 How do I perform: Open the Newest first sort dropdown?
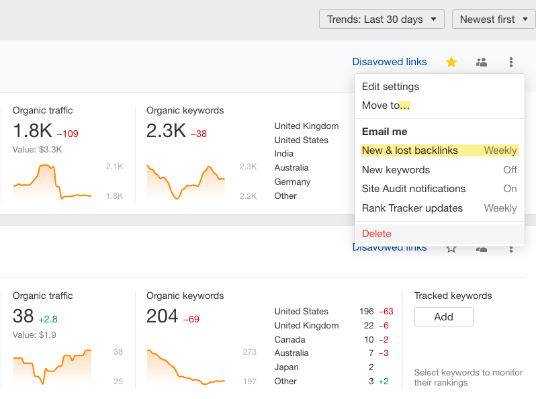pos(493,19)
